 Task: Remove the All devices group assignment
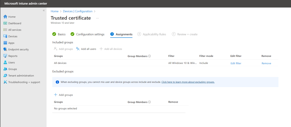[266, 63]
